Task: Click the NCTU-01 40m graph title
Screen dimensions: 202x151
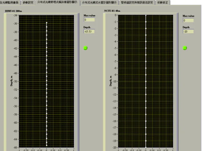Action: (x=112, y=11)
